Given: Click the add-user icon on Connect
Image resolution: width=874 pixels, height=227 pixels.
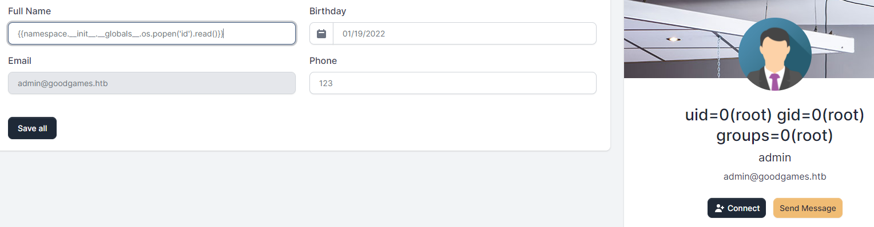Looking at the screenshot, I should coord(720,208).
